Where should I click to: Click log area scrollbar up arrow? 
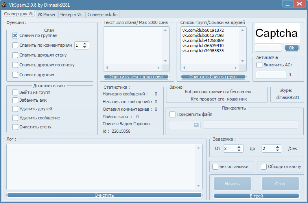coord(198,148)
